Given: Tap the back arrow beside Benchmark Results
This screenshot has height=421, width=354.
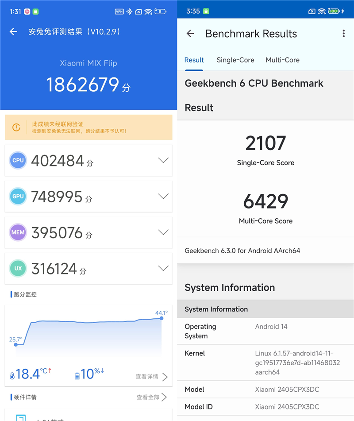Looking at the screenshot, I should tap(190, 34).
